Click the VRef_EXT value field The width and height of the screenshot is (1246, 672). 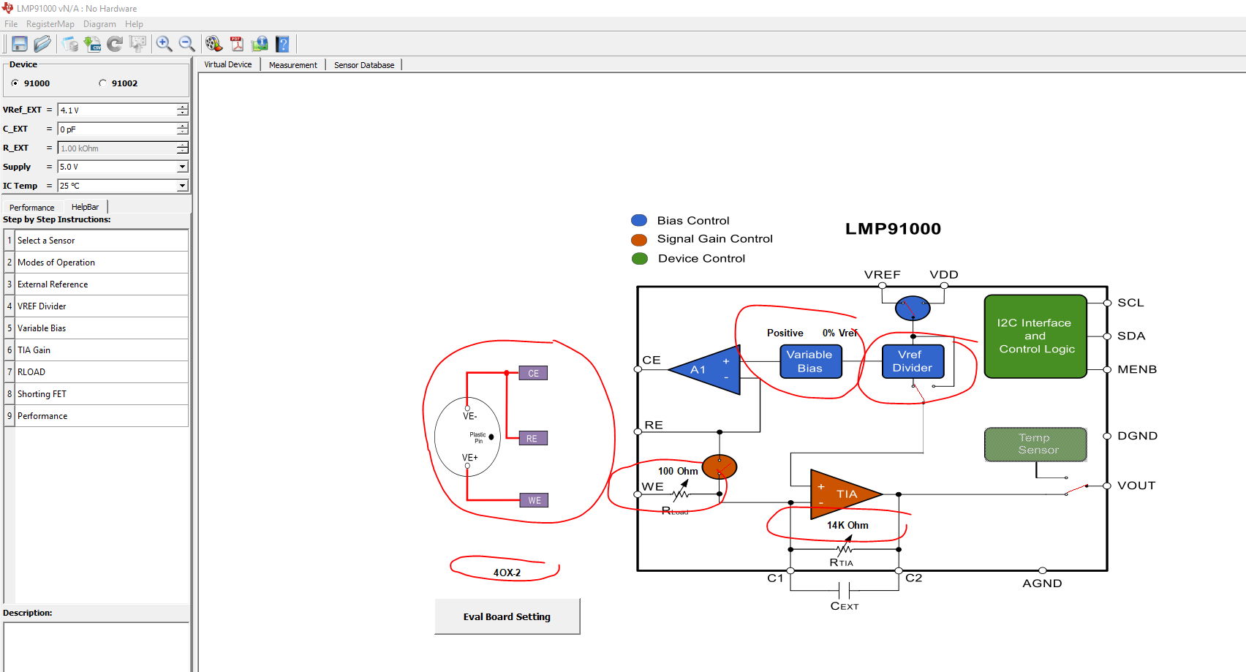click(117, 110)
